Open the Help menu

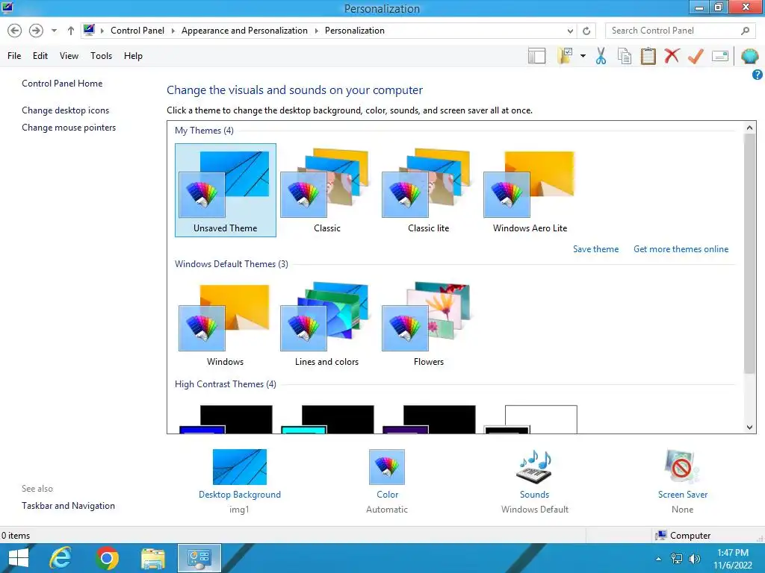[x=133, y=55]
